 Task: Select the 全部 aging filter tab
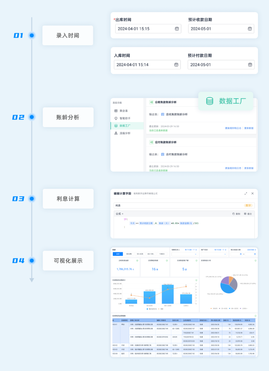[x=118, y=254]
